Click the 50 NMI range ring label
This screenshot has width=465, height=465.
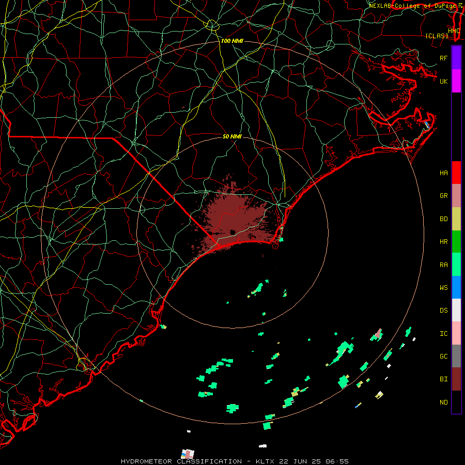(x=232, y=136)
